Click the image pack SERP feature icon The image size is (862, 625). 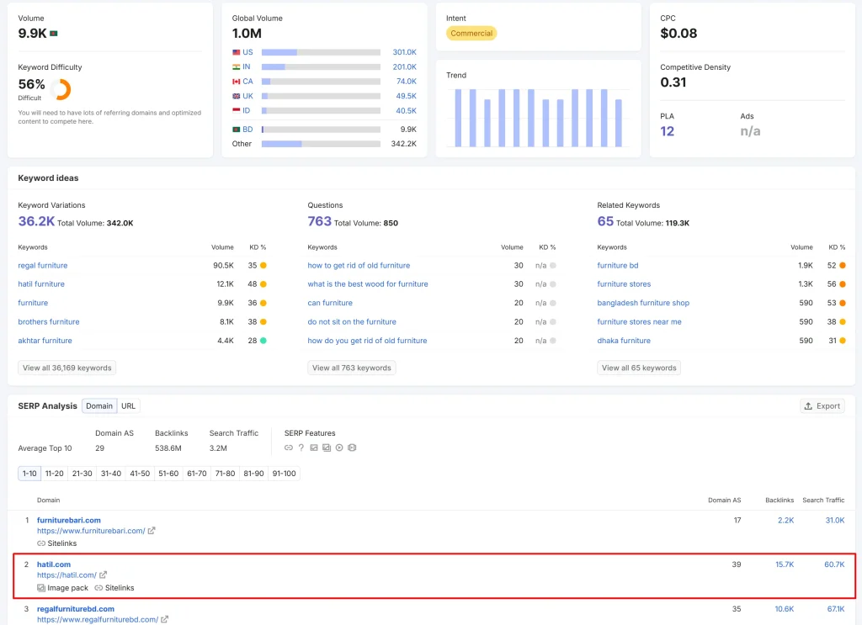click(x=327, y=448)
